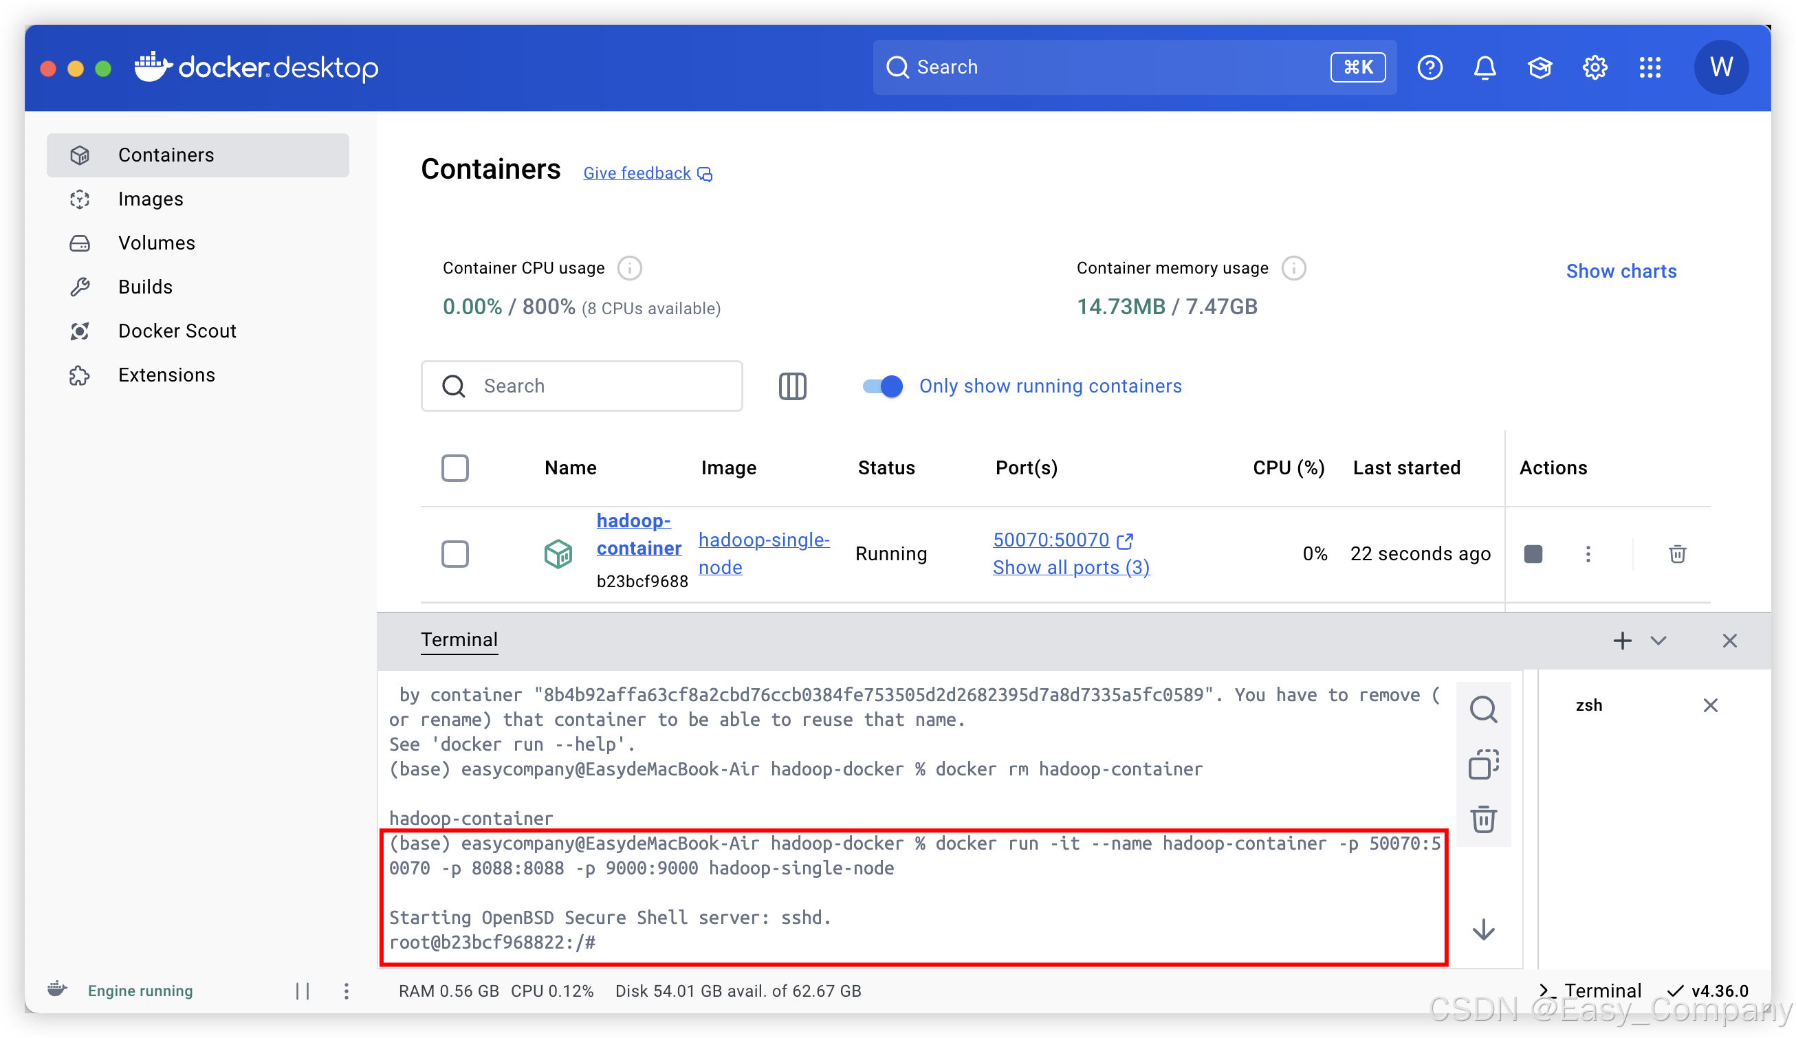
Task: Open the notifications bell
Action: (1485, 67)
